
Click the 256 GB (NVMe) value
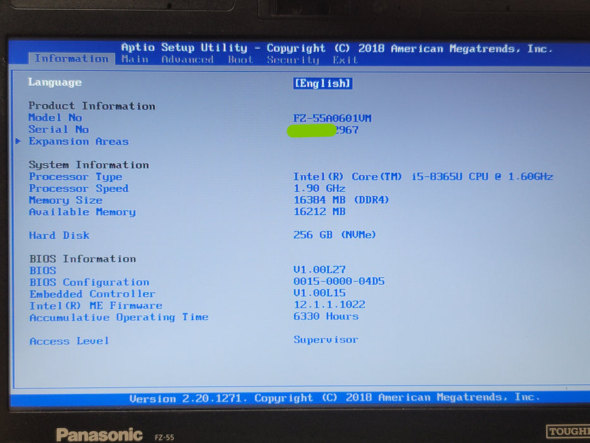point(335,235)
